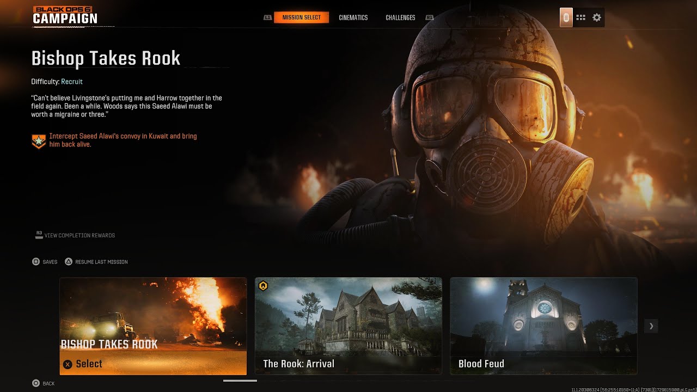
Task: Click the R1 next tab bumper icon
Action: pos(430,17)
